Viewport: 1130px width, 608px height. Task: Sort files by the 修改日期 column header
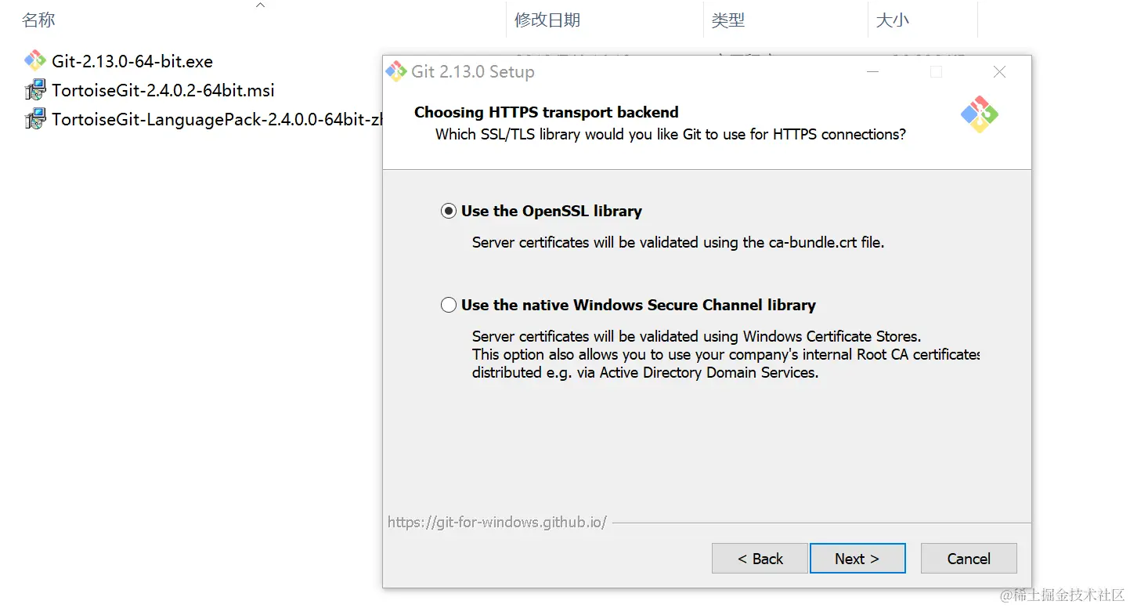pos(547,20)
